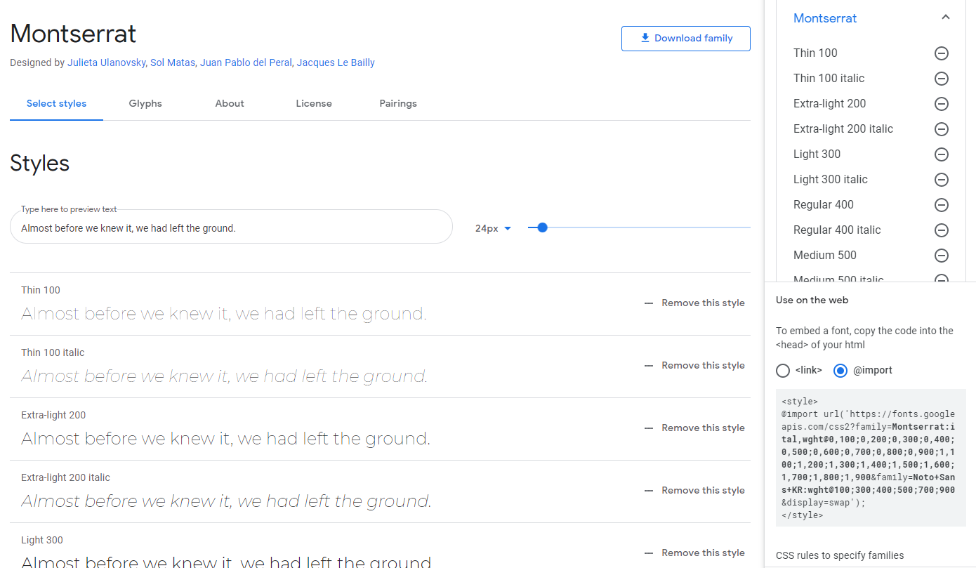The width and height of the screenshot is (976, 568).
Task: Click the preview text input field
Action: (x=231, y=227)
